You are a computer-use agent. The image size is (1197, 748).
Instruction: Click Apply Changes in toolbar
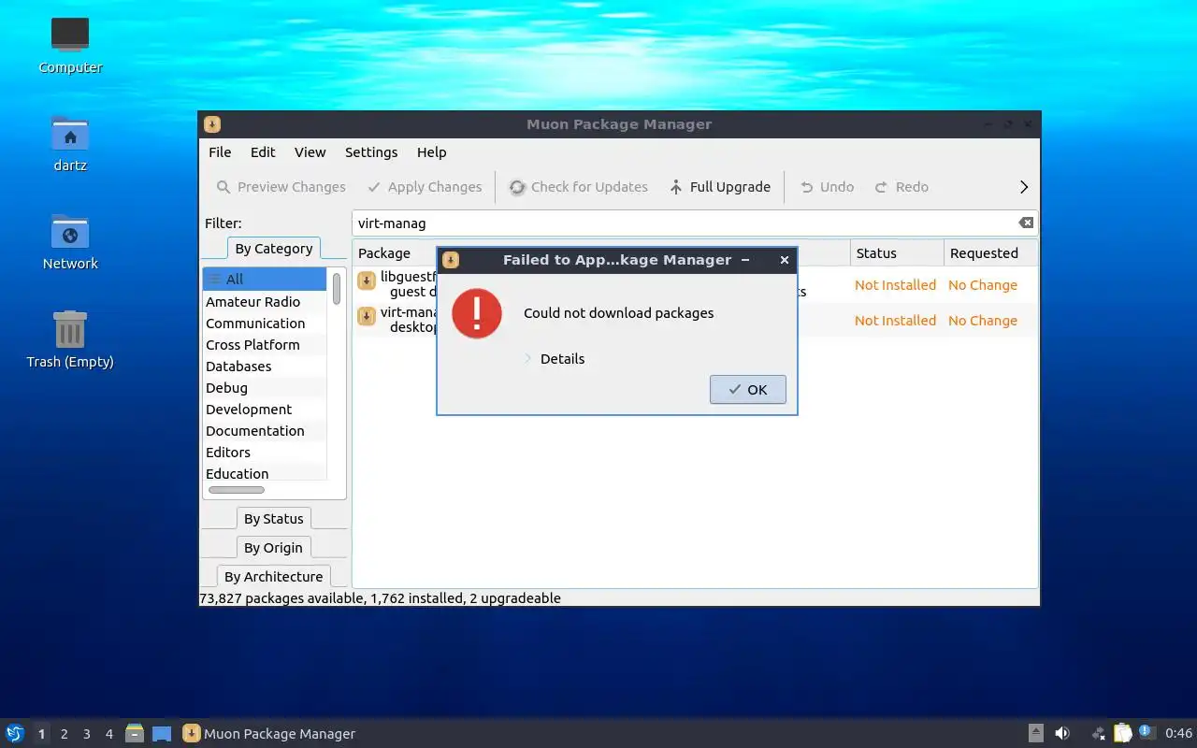click(425, 187)
